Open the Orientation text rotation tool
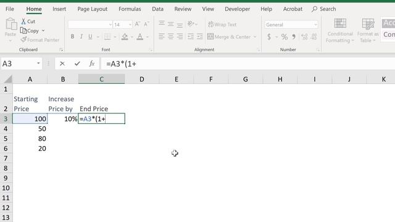The height and width of the screenshot is (222, 395). click(191, 24)
